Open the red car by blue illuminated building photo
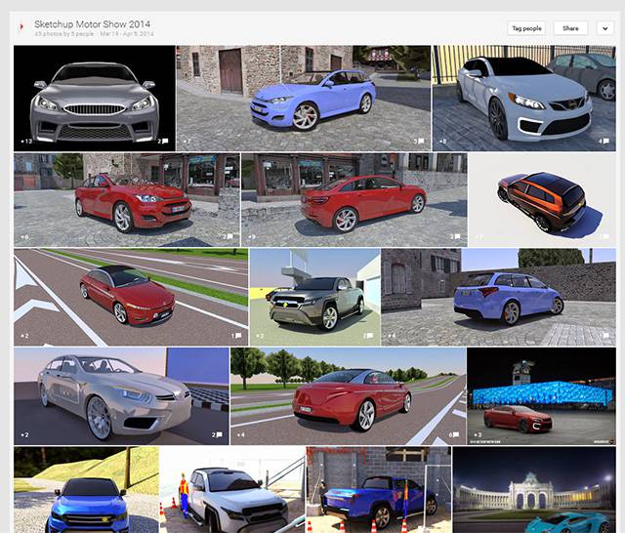This screenshot has width=625, height=533. point(541,396)
